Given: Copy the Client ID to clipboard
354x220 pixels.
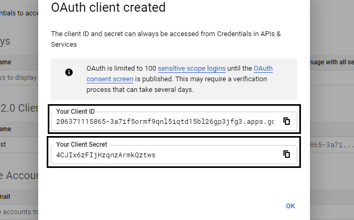Looking at the screenshot, I should pyautogui.click(x=287, y=121).
